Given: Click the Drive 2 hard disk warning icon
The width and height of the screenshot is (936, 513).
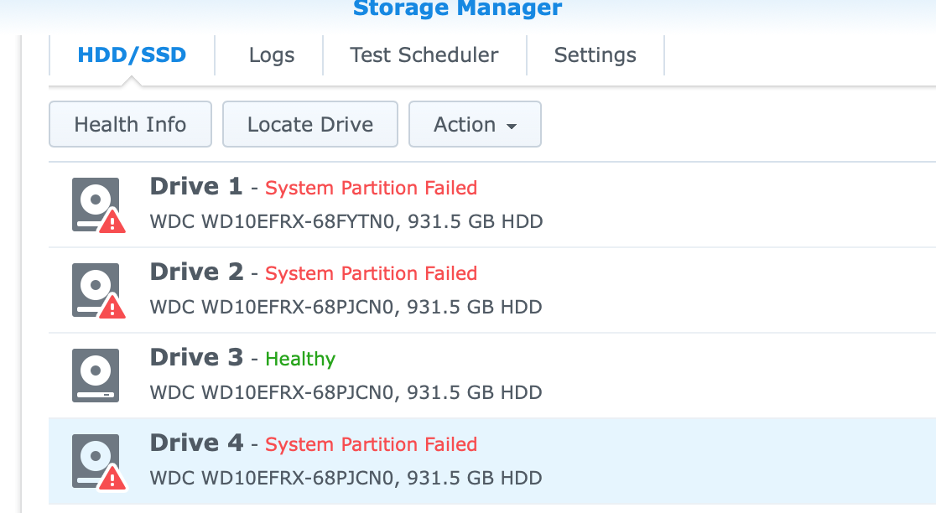Looking at the screenshot, I should [x=96, y=290].
